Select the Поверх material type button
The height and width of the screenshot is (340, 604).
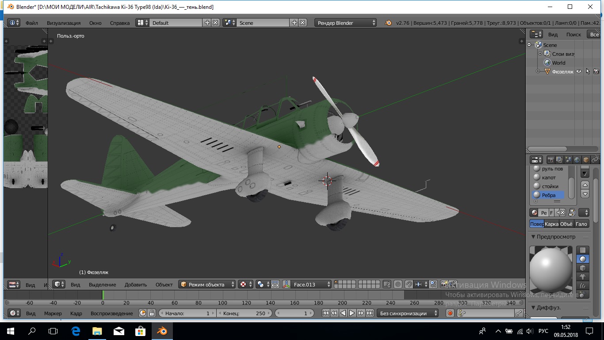coord(537,224)
